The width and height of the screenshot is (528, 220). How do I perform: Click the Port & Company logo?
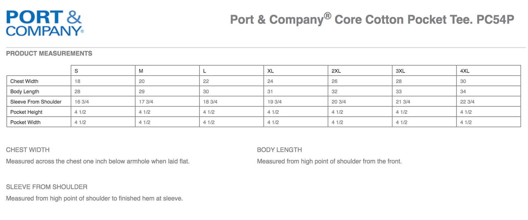point(45,23)
